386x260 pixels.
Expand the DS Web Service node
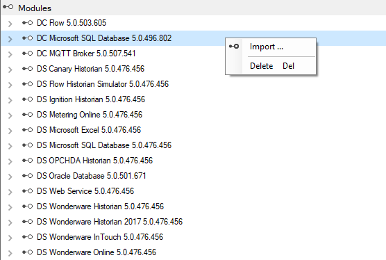pos(10,192)
